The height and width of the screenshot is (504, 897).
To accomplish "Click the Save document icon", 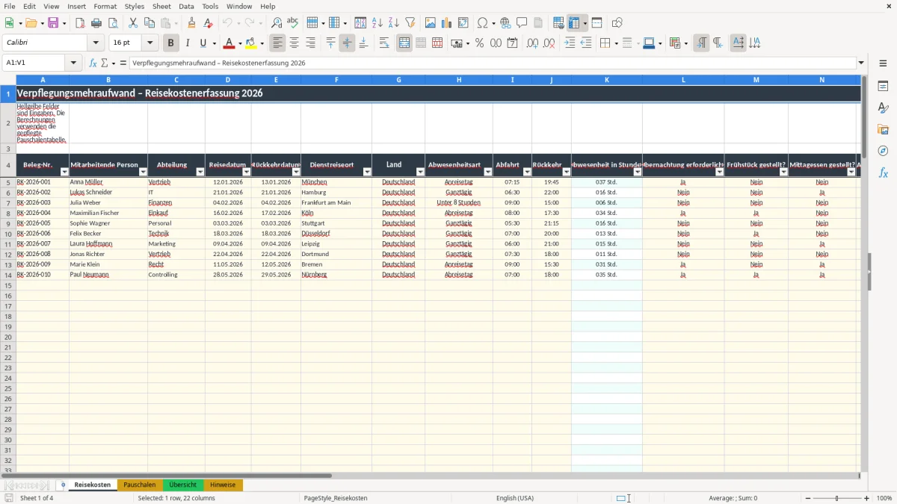I will [53, 23].
